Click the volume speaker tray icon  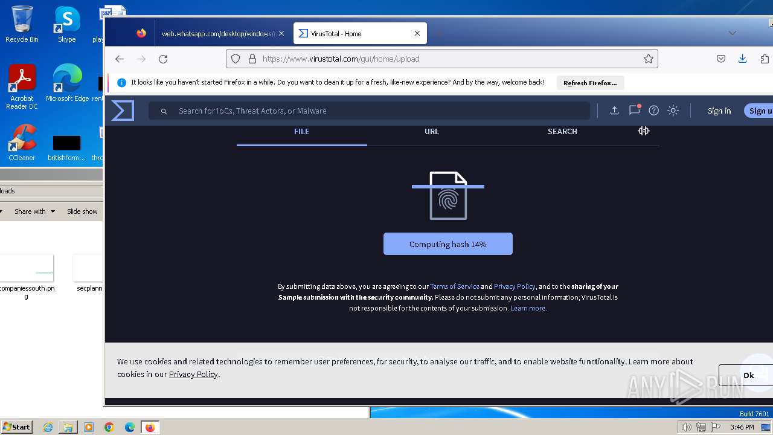coord(687,427)
